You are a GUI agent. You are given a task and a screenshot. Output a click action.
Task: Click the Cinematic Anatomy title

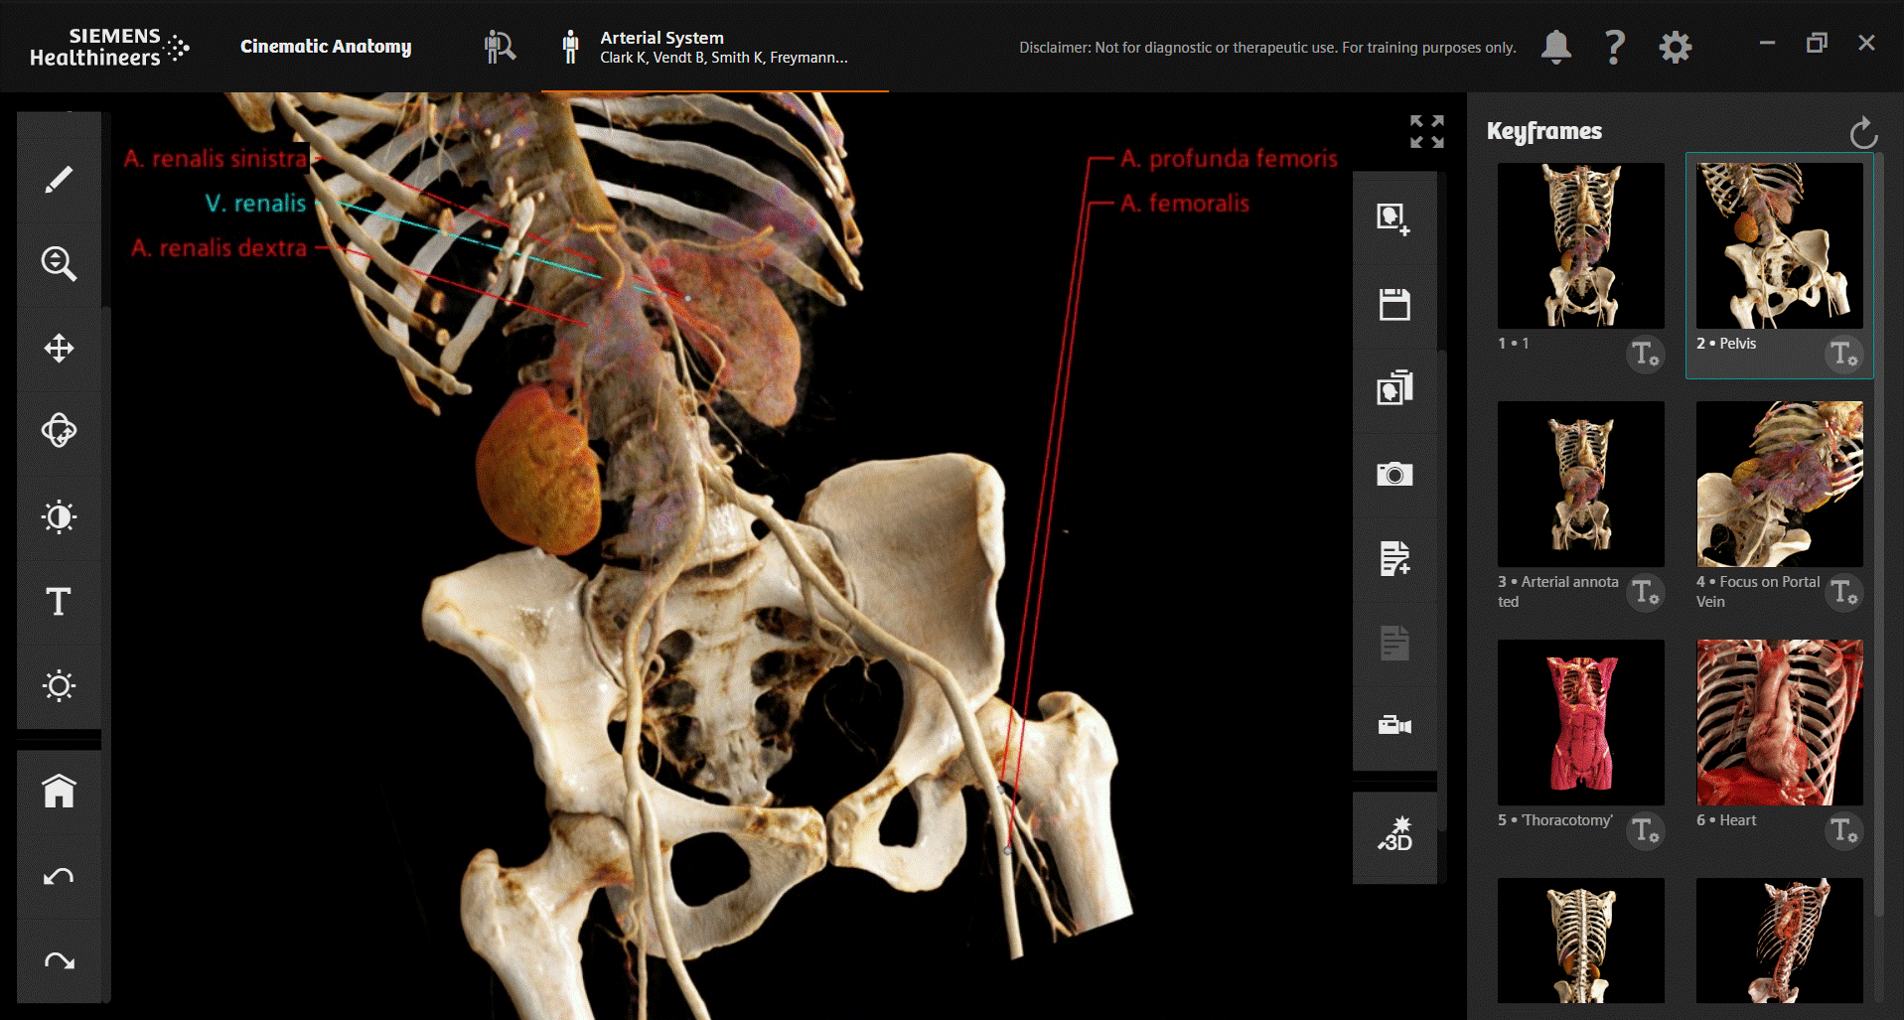pyautogui.click(x=326, y=47)
